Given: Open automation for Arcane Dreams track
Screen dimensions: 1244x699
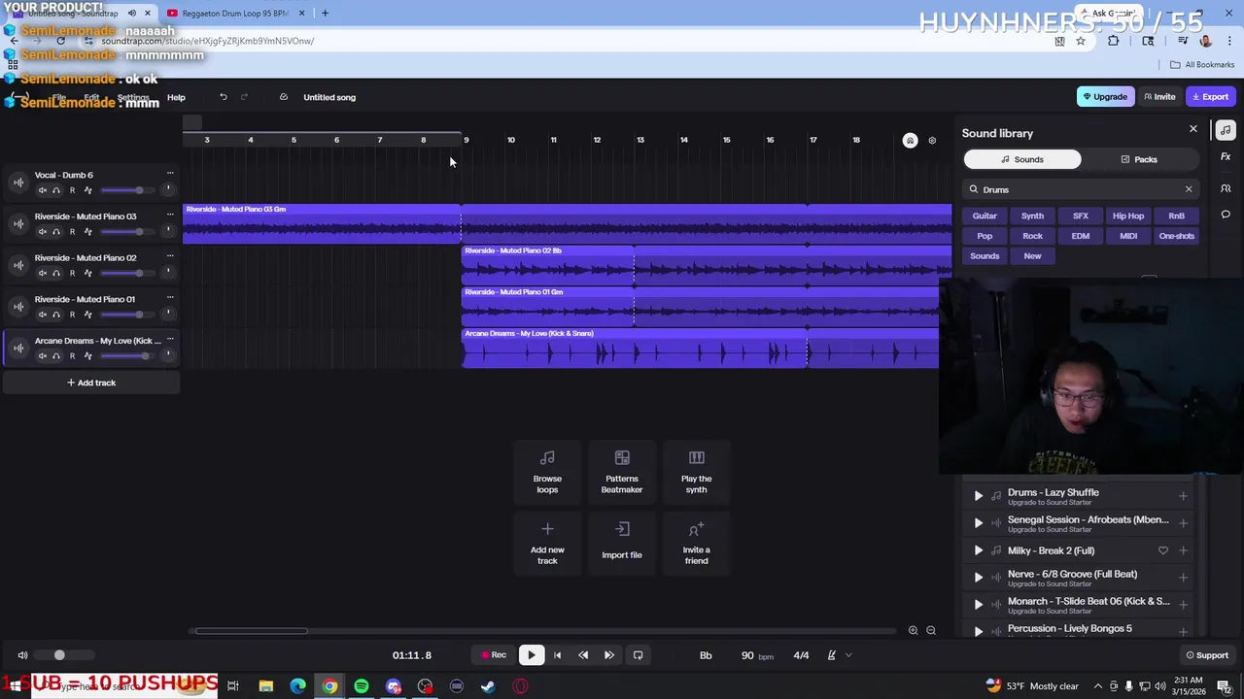Looking at the screenshot, I should pyautogui.click(x=87, y=356).
